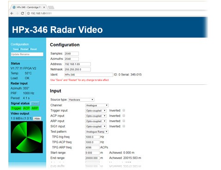Toggle Inverted checkbox for ARP input
This screenshot has height=170, width=221.
(x=124, y=121)
